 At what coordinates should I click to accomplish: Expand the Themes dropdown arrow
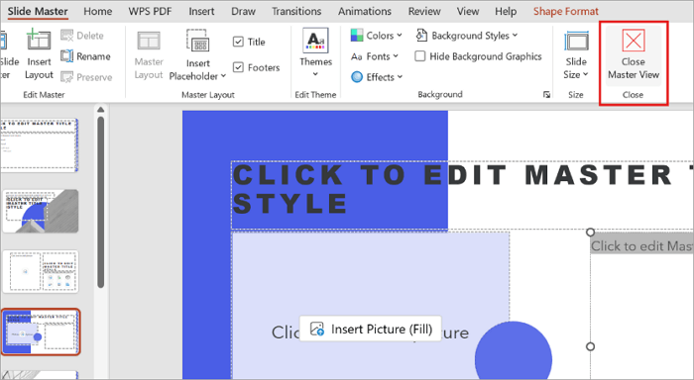[315, 74]
